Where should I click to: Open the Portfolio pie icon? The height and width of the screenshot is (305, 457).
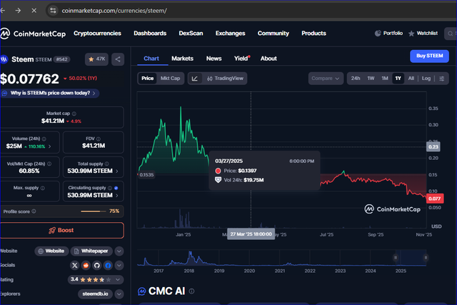[x=378, y=34]
